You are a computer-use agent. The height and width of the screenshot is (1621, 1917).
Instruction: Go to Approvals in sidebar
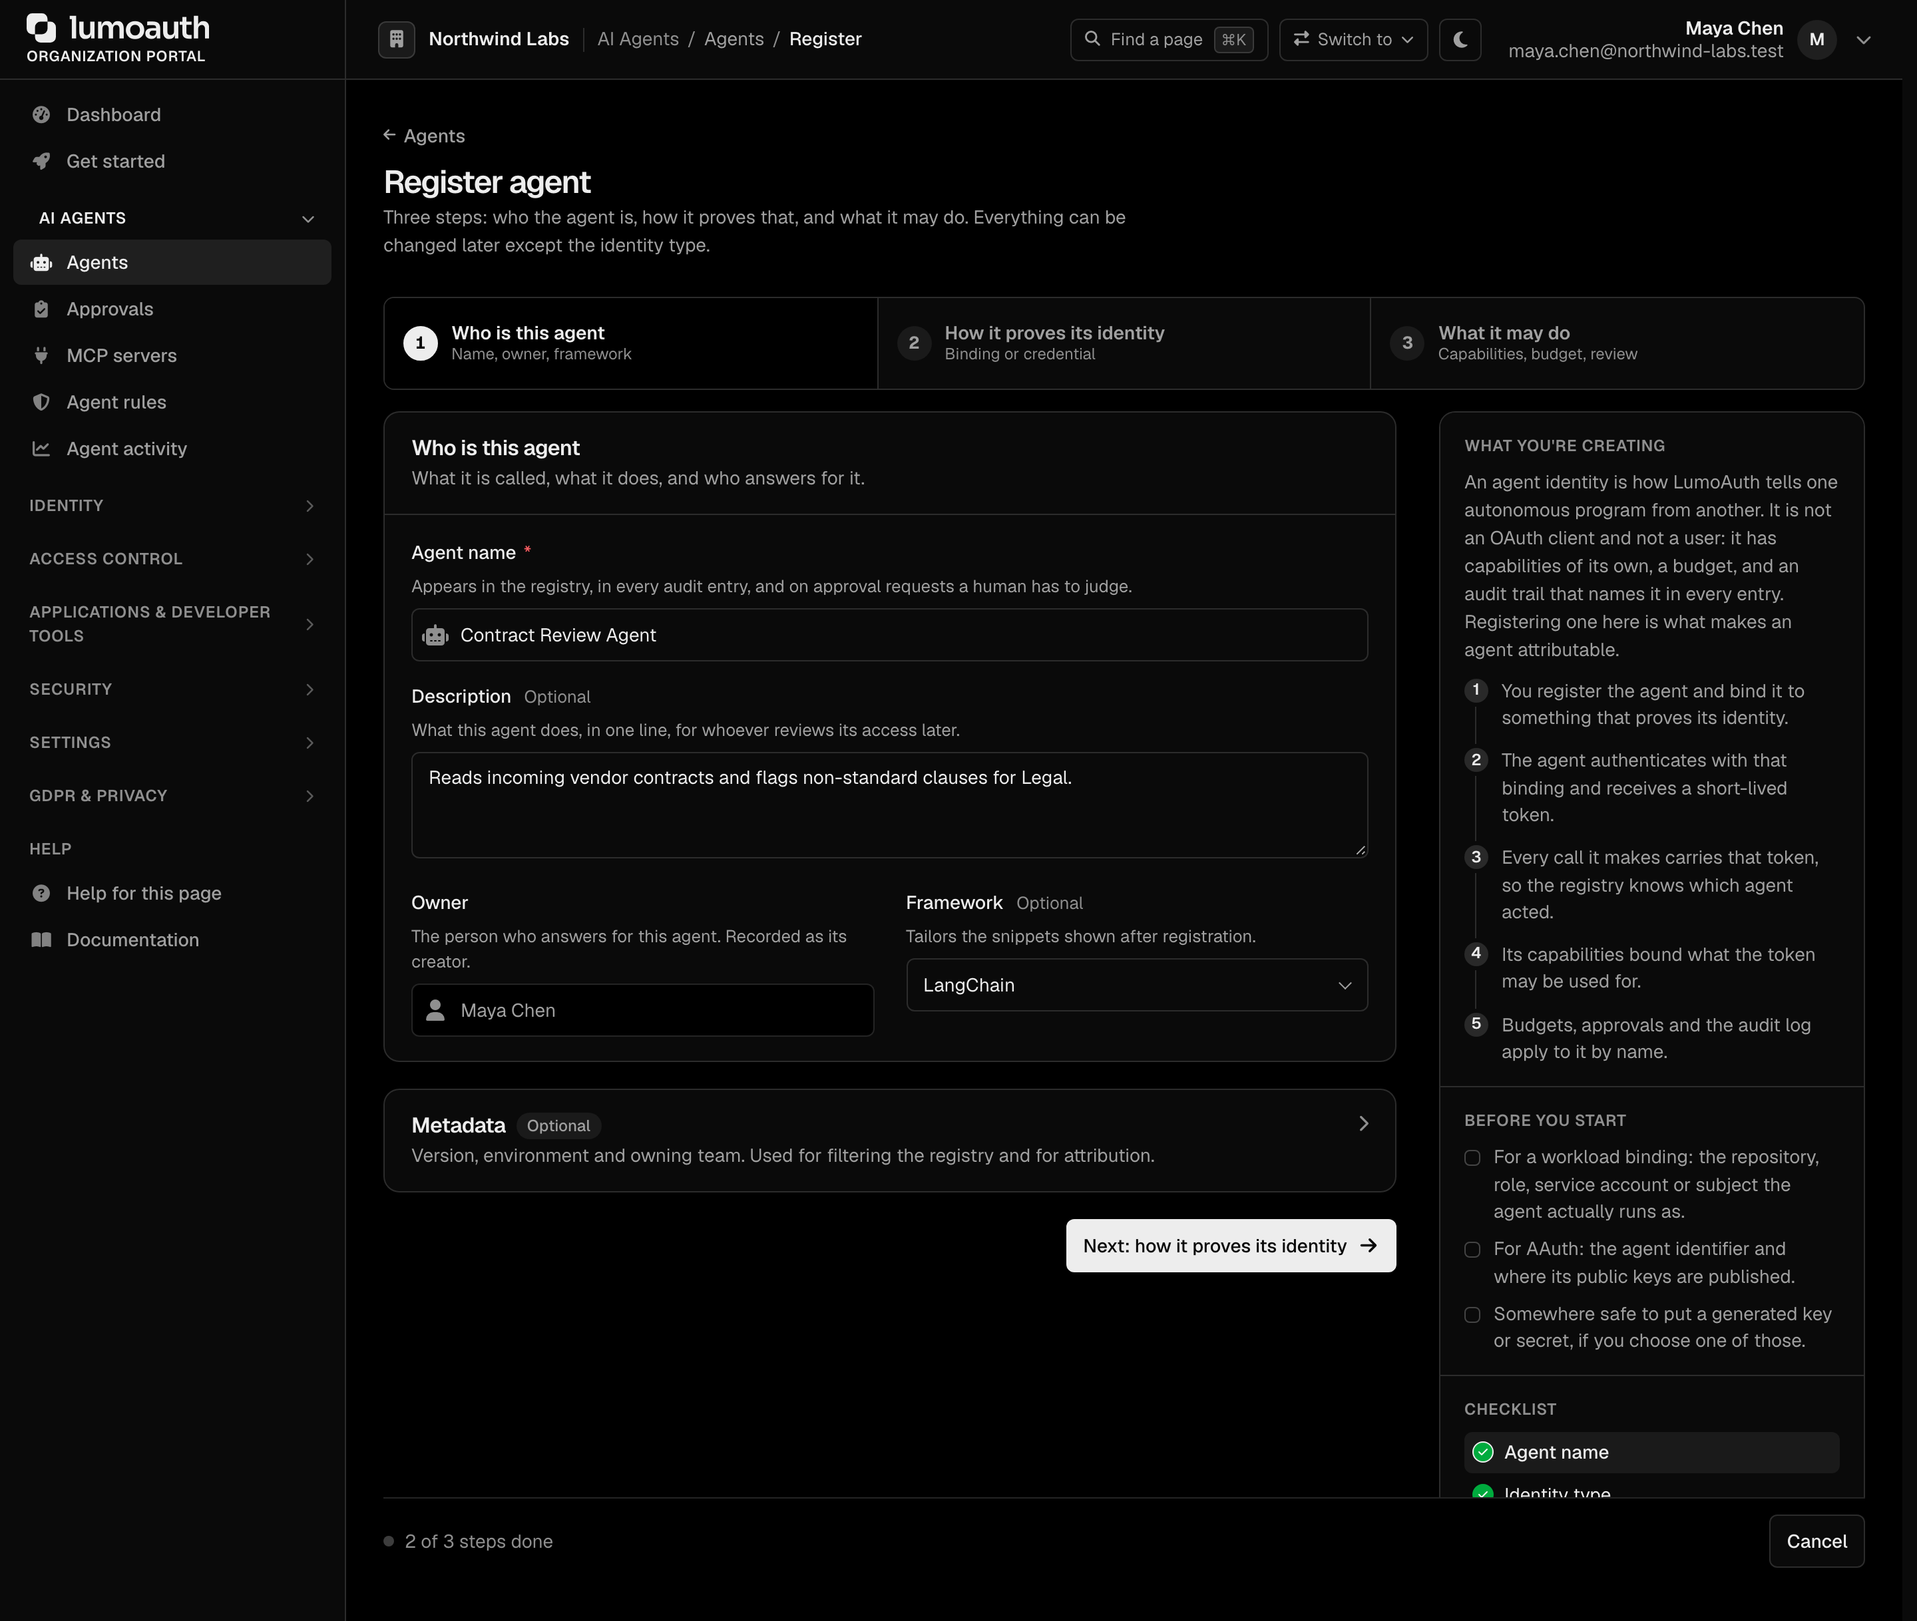[x=172, y=309]
